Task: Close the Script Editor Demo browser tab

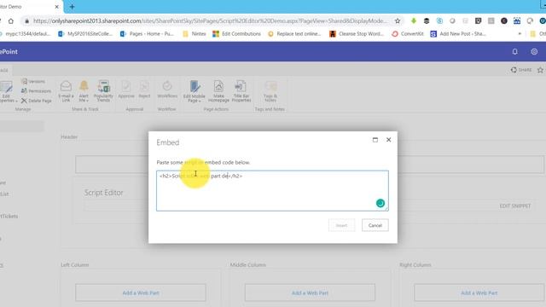Action: [57, 7]
